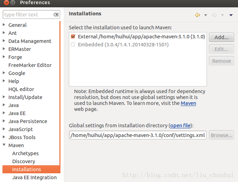Viewport: 238px width, 182px height.
Task: Close the Preferences window
Action: 6,2
